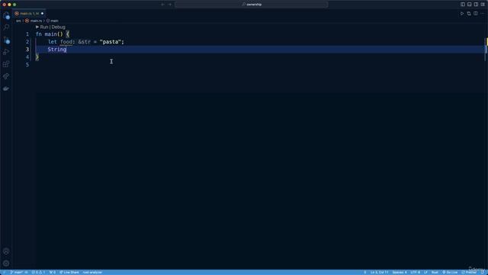Toggle the Panel layout icon
The width and height of the screenshot is (488, 275).
(470, 5)
